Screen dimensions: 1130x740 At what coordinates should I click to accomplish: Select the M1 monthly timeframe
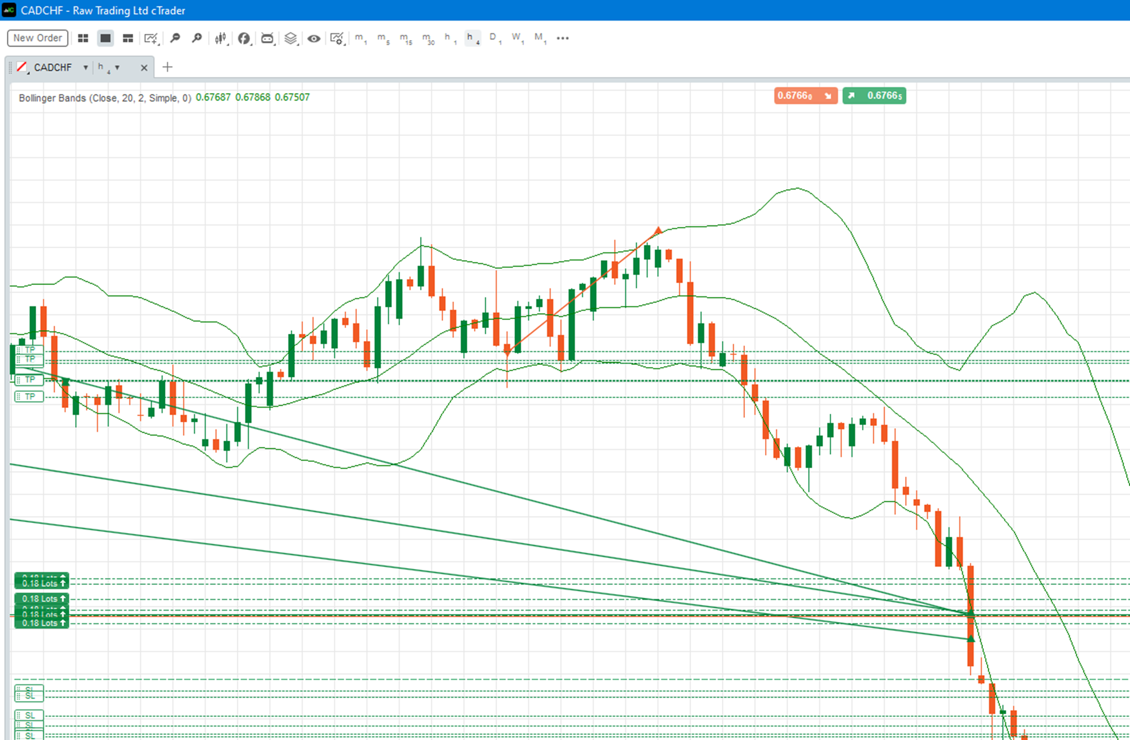click(540, 38)
